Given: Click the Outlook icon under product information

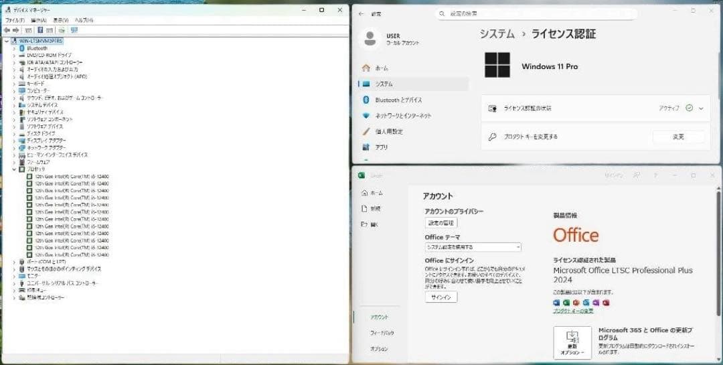Looking at the screenshot, I should point(586,303).
